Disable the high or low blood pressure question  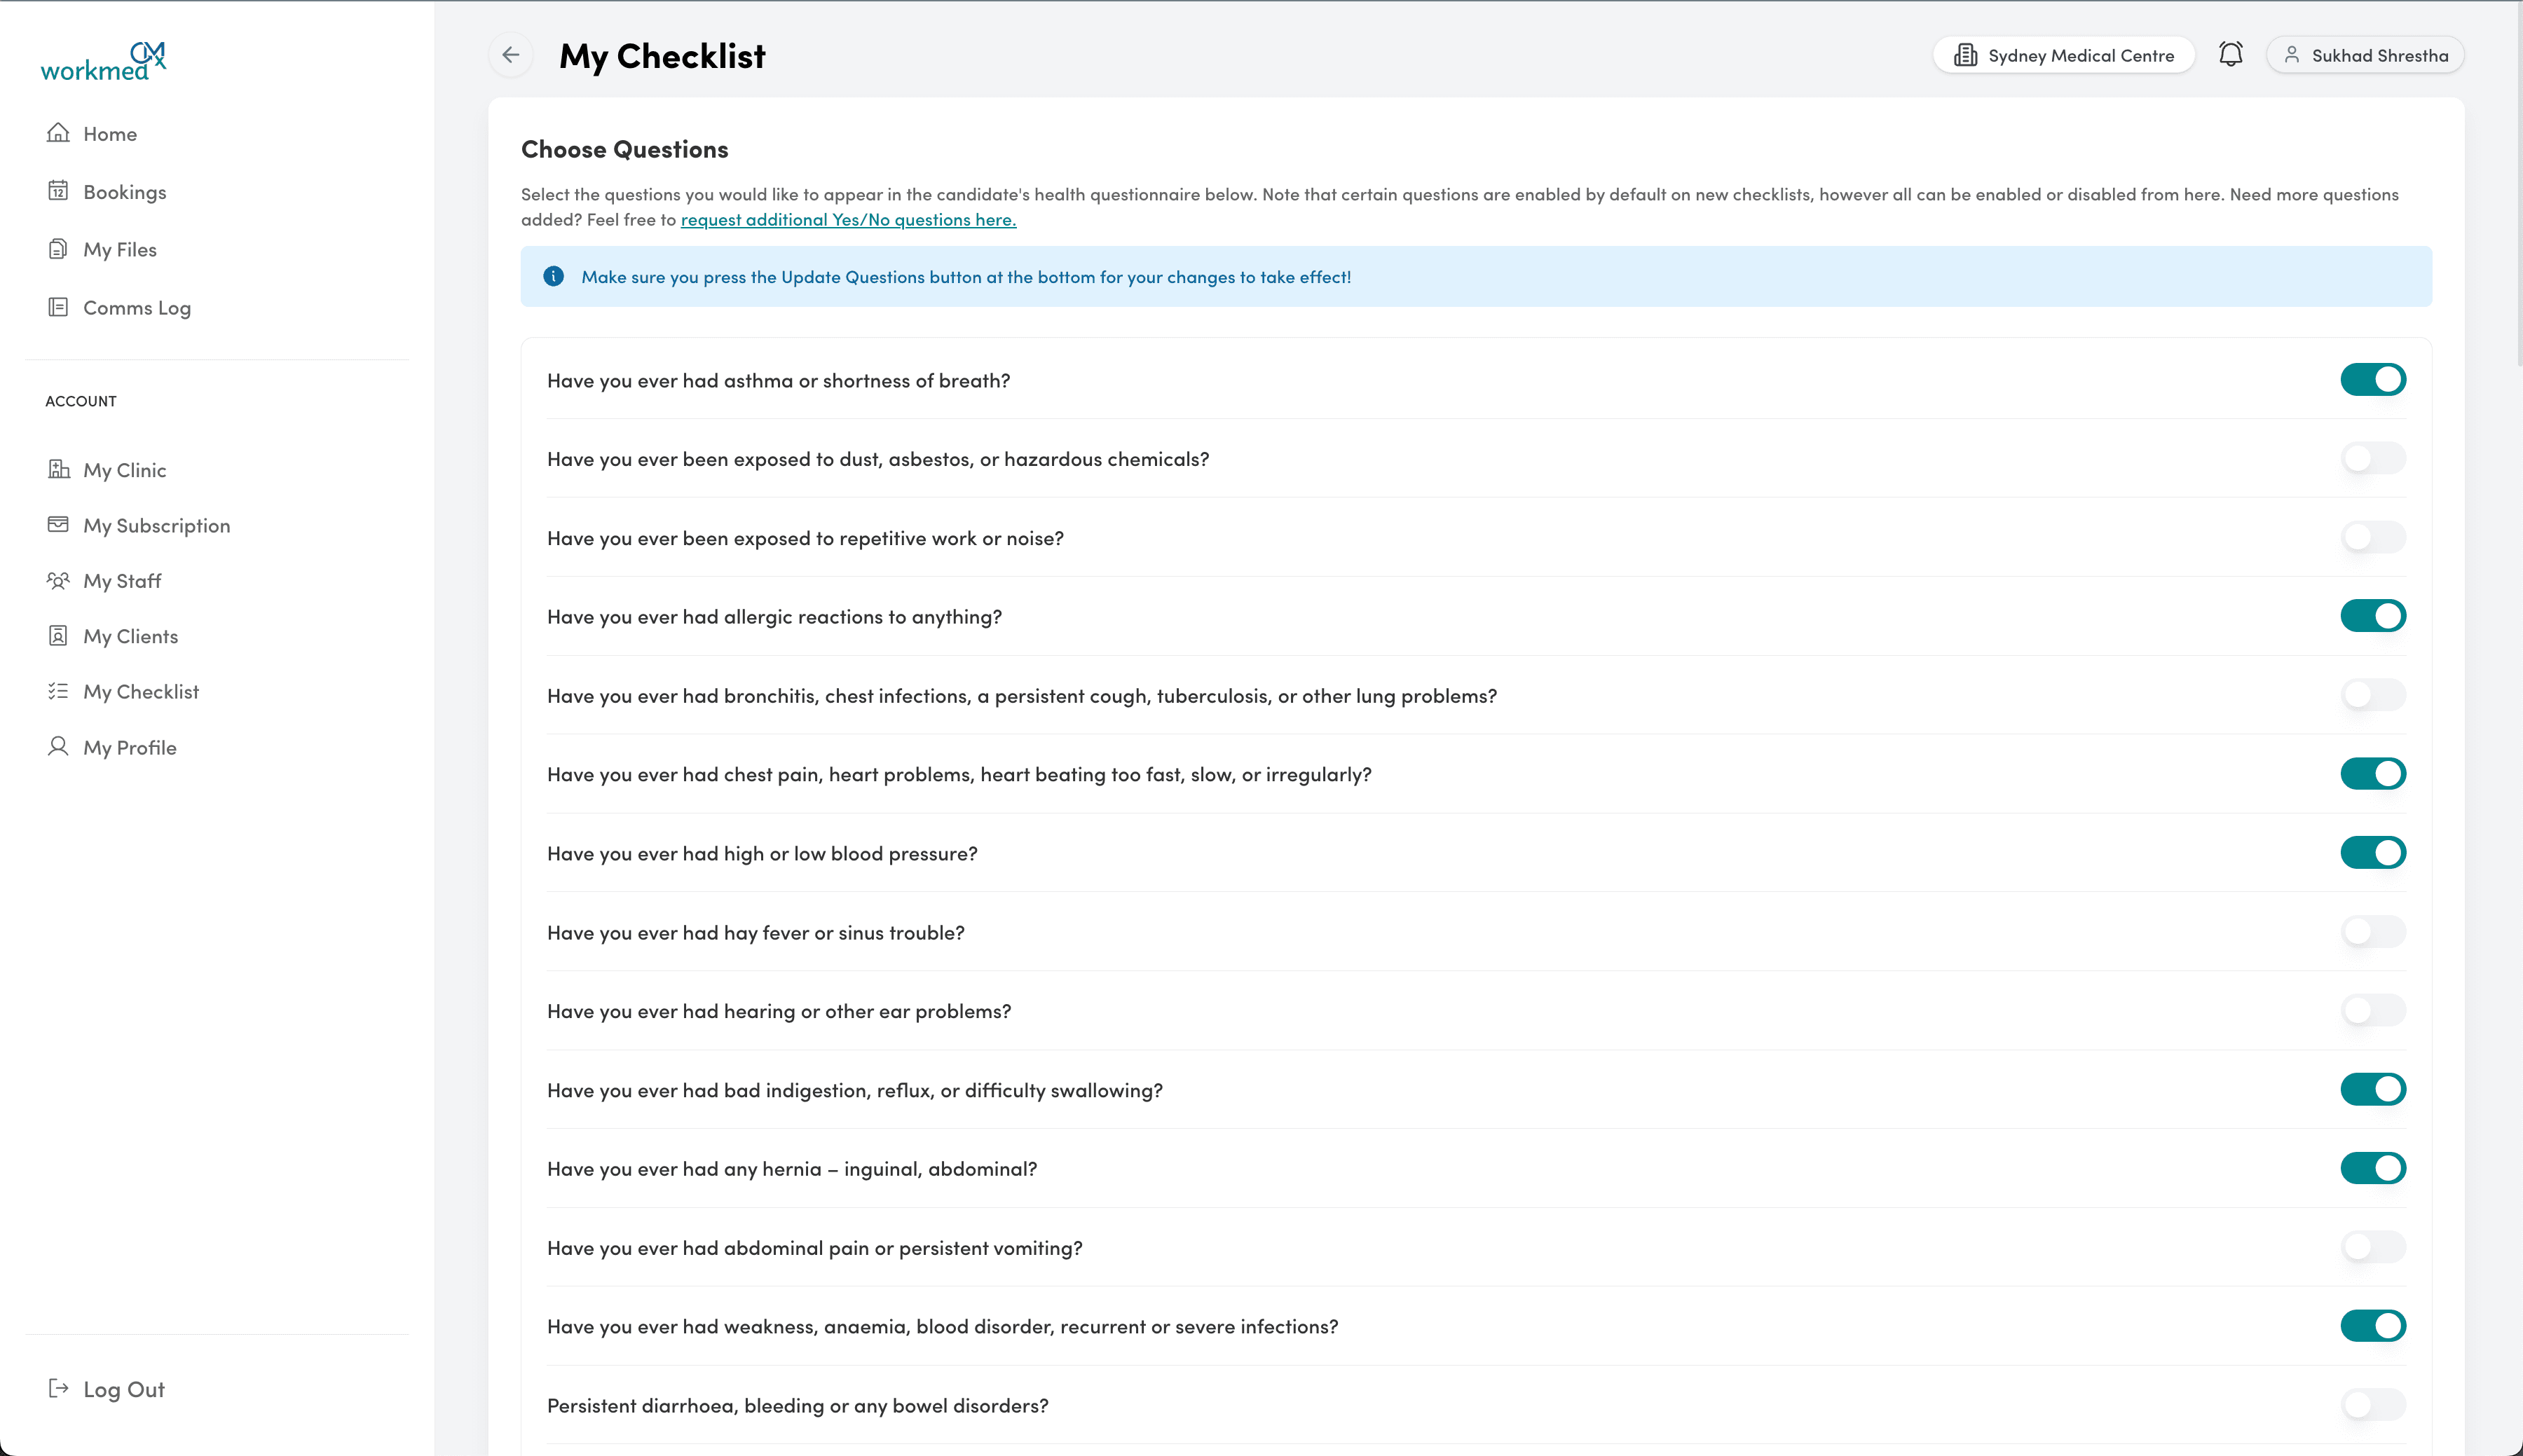tap(2374, 852)
